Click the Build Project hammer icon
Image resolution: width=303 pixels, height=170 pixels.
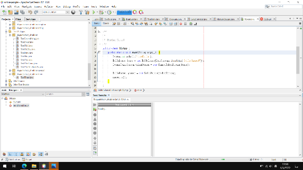tap(81, 12)
